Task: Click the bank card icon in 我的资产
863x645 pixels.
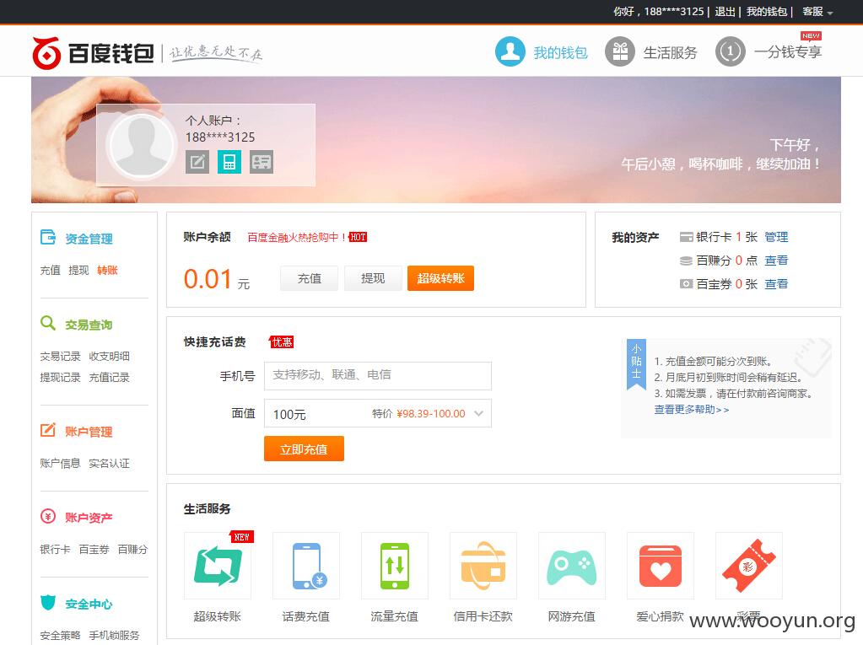Action: 687,237
